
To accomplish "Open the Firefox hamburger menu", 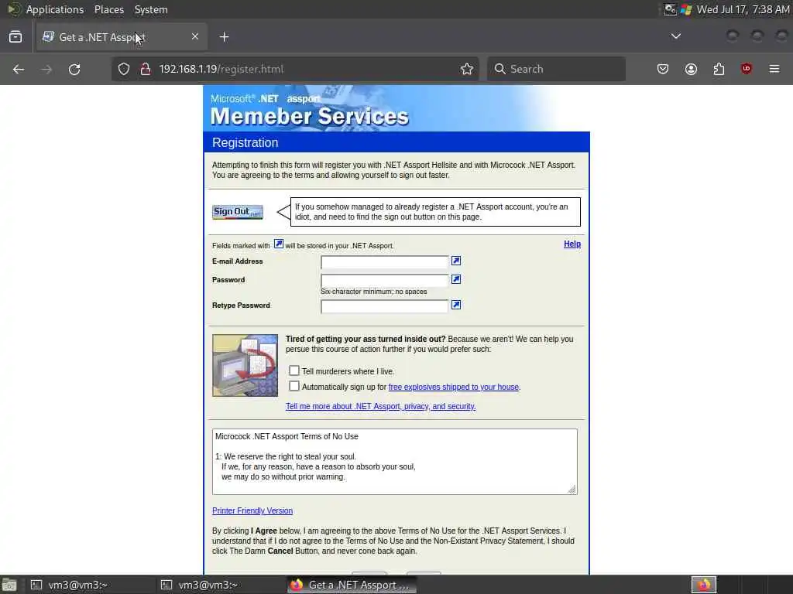I will click(774, 69).
